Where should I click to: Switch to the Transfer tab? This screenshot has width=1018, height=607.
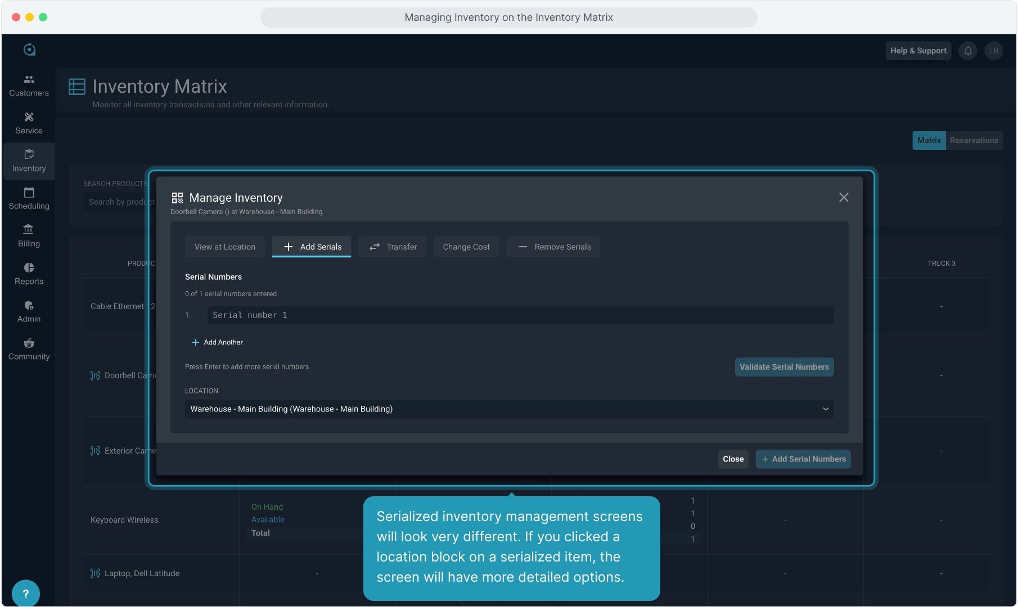point(393,247)
